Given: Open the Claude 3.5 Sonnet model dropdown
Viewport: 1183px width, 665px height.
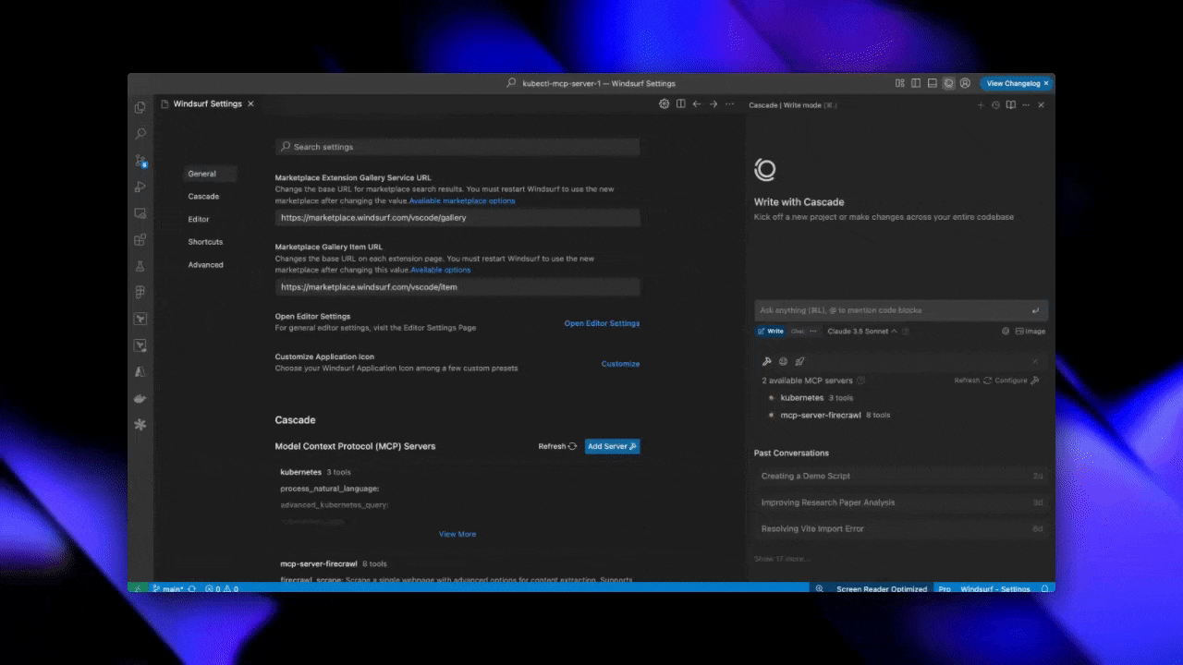Looking at the screenshot, I should click(862, 331).
